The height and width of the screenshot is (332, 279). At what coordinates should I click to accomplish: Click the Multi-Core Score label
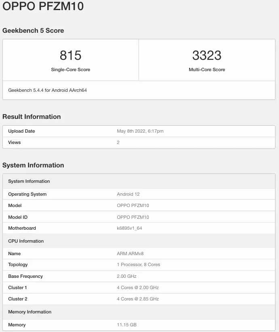point(207,70)
